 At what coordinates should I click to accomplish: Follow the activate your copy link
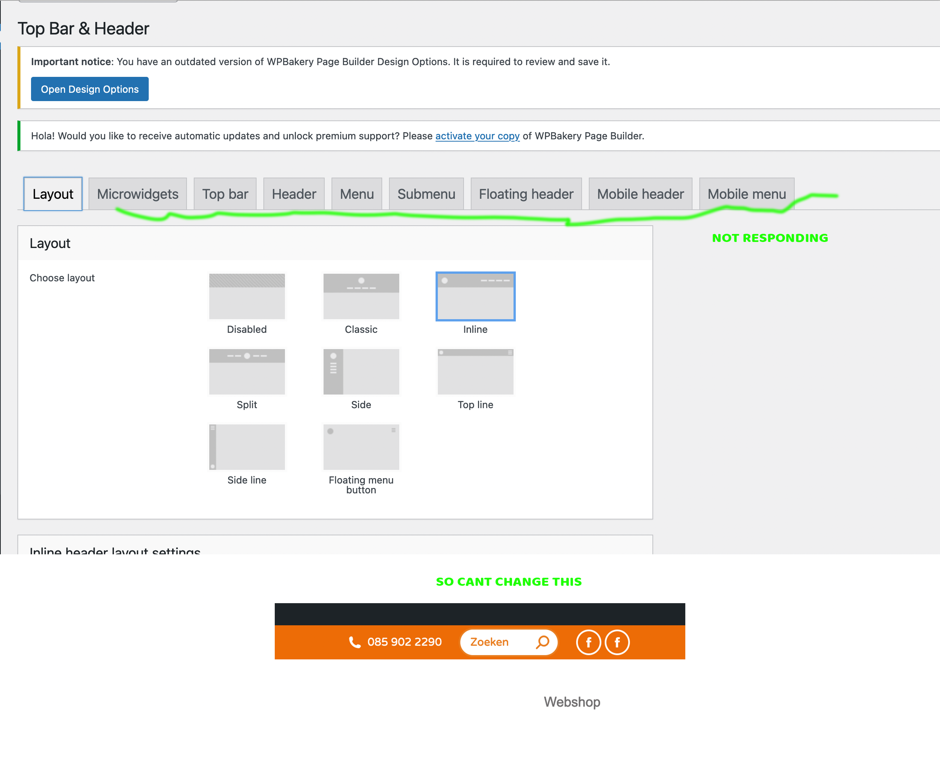477,136
